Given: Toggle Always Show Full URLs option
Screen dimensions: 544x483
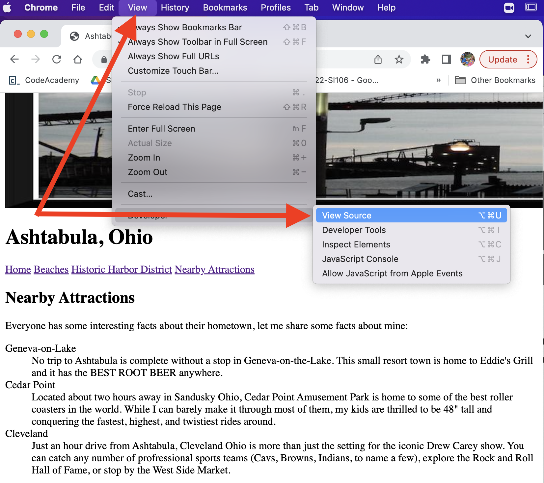Looking at the screenshot, I should coord(173,56).
